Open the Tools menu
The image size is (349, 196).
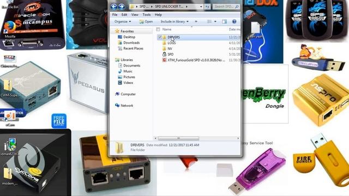click(x=147, y=15)
